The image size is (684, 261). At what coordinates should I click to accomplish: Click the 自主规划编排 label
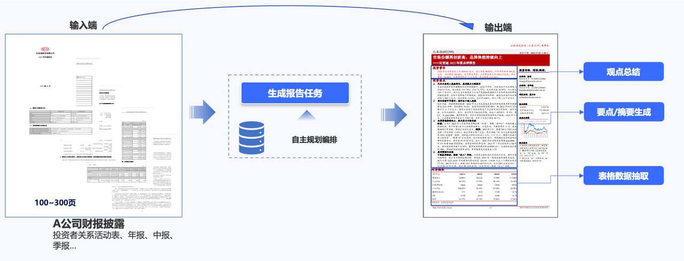(x=314, y=140)
